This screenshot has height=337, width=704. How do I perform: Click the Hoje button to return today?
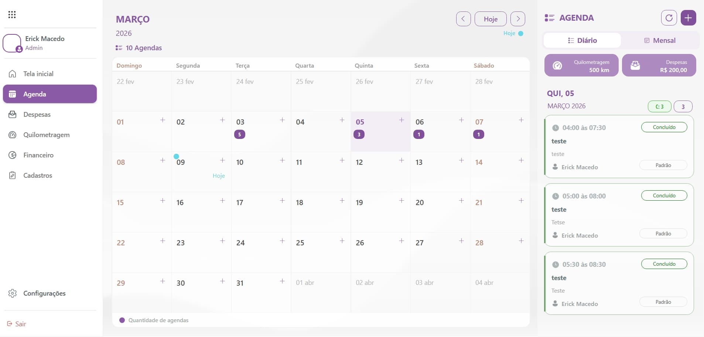pos(490,19)
